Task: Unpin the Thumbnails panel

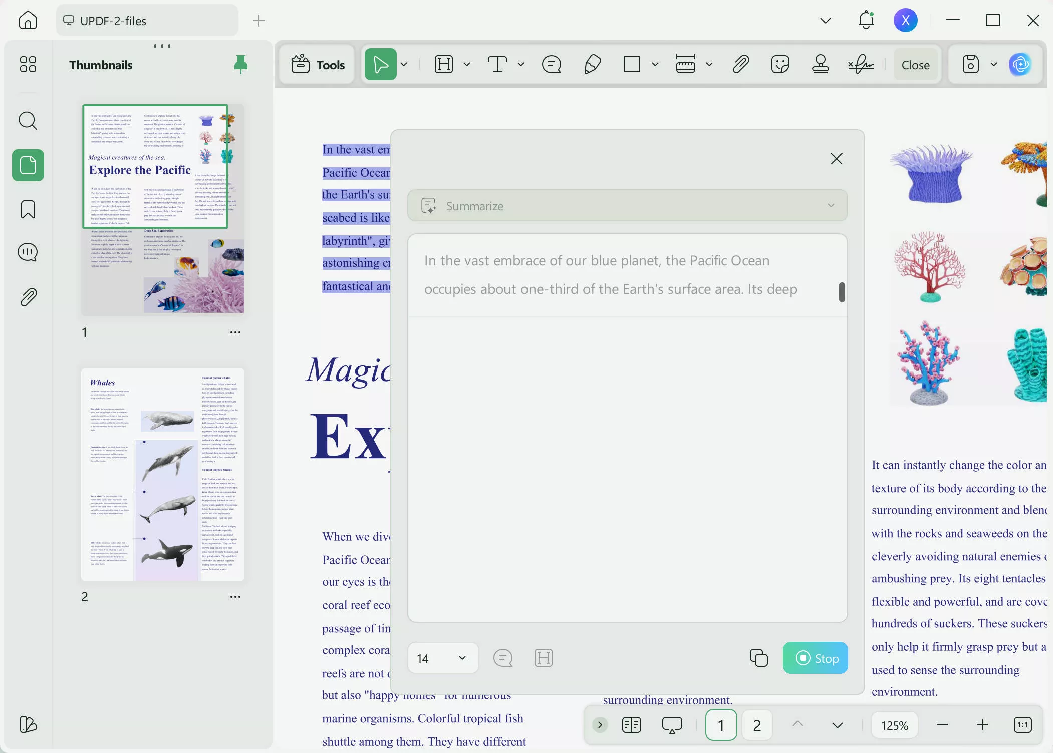Action: pos(241,65)
